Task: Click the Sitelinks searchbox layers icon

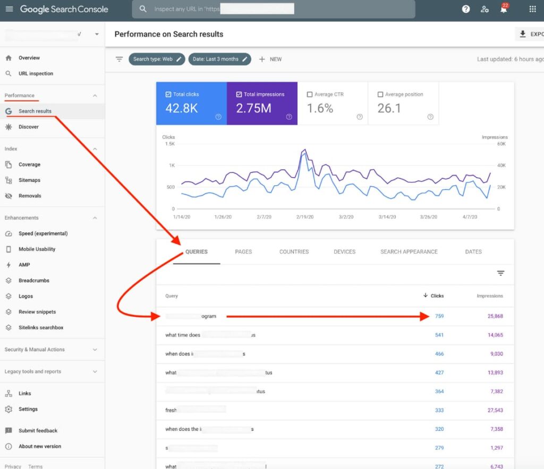Action: point(8,327)
